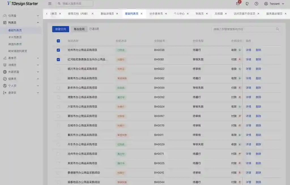Click the hamburger menu to collapse the sidebar
The width and height of the screenshot is (290, 185).
point(49,3)
